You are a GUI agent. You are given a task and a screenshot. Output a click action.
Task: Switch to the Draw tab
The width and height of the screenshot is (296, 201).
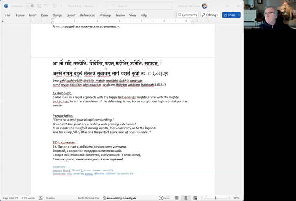[44, 15]
